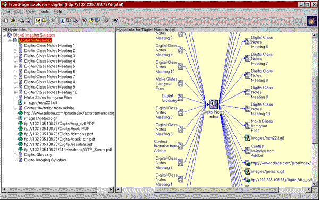Click Digital Glossary page icon in diagram

point(180,98)
